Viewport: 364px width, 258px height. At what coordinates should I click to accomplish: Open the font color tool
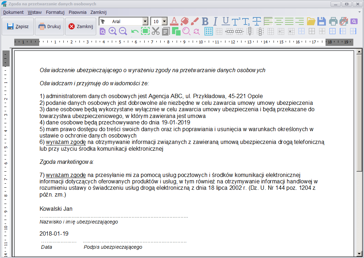click(174, 22)
